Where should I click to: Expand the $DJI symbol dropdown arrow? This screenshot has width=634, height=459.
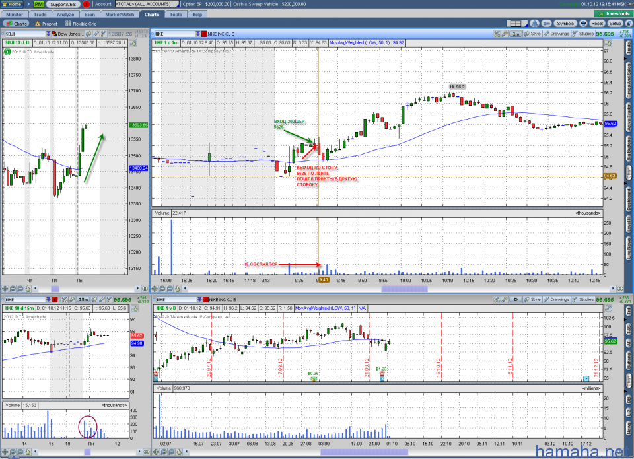pos(48,34)
